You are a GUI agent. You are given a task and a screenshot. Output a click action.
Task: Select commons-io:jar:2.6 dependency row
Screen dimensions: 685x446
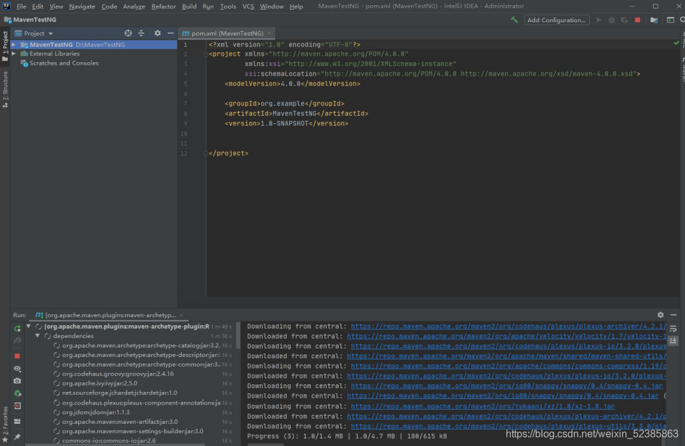tap(109, 441)
